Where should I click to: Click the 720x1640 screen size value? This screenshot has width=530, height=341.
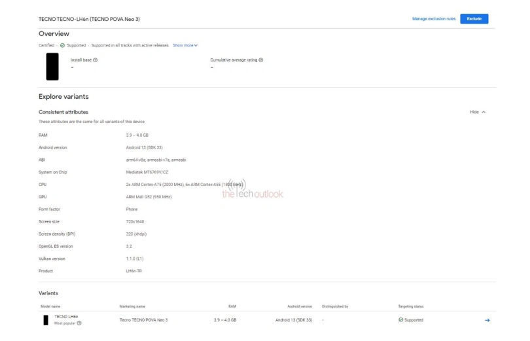pos(135,222)
